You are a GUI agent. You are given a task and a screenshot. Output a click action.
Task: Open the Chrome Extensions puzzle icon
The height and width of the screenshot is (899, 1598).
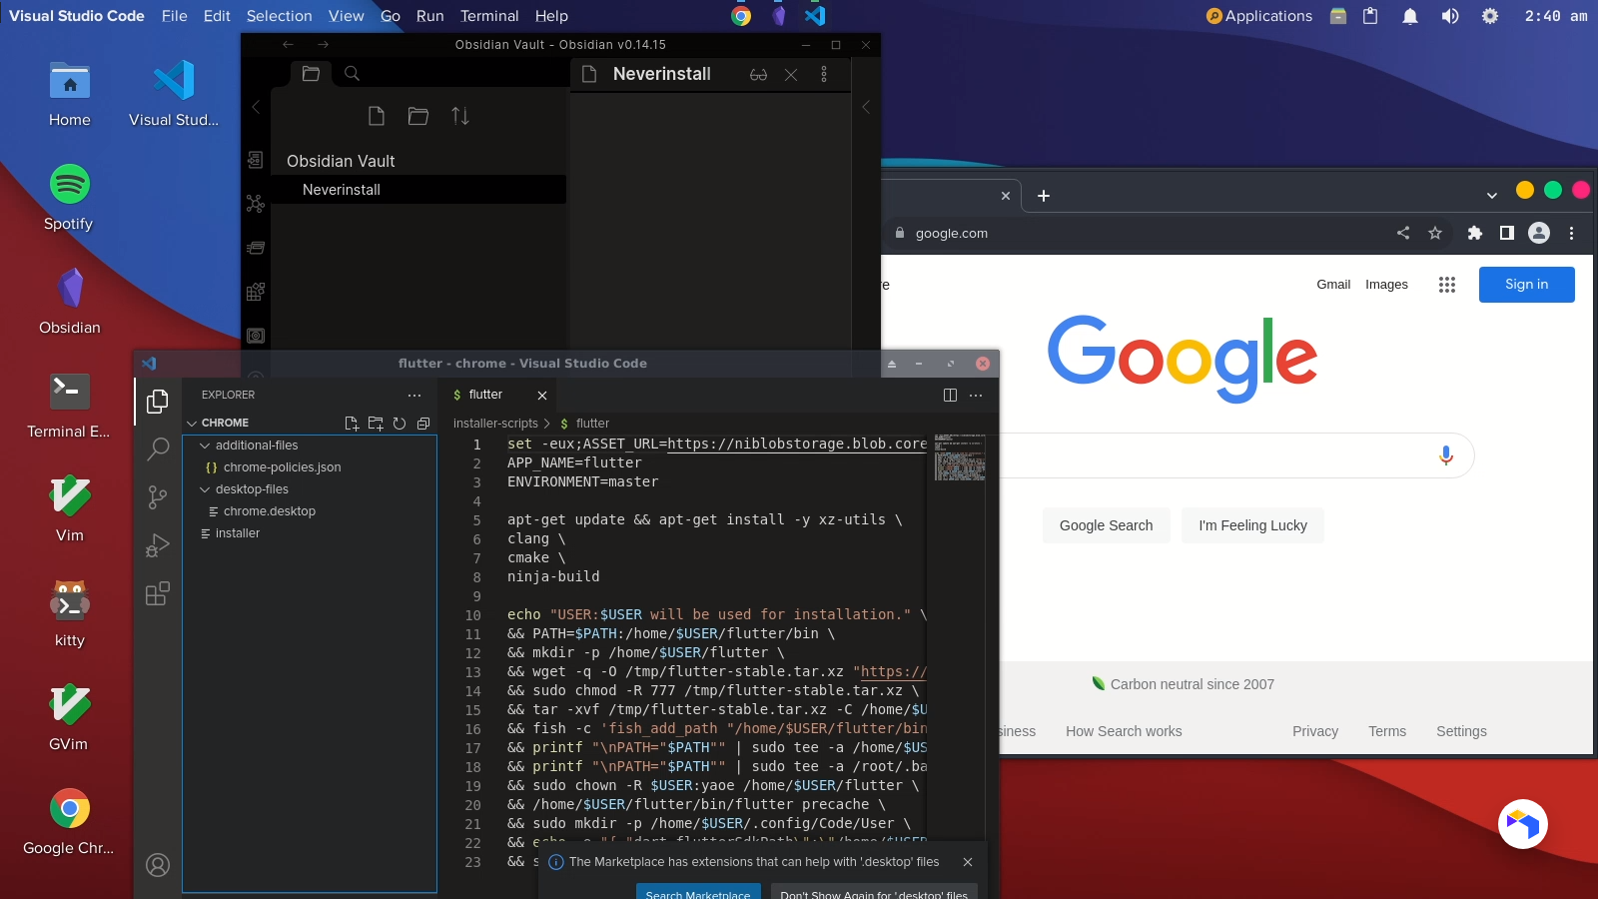pyautogui.click(x=1475, y=233)
